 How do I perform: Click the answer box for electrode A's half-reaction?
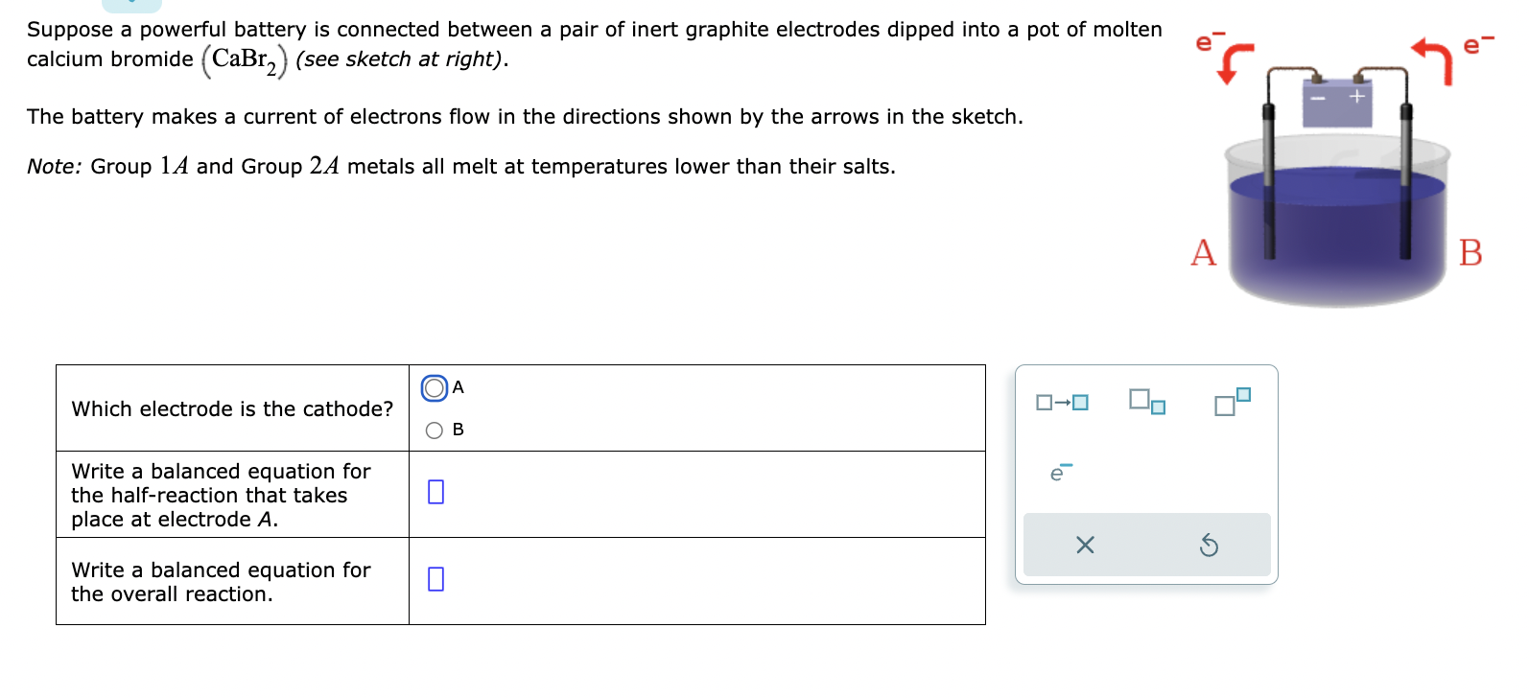[x=437, y=491]
